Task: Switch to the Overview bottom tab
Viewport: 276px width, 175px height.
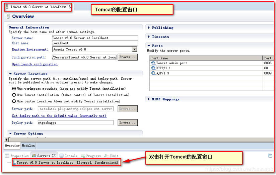Action: click(12, 146)
